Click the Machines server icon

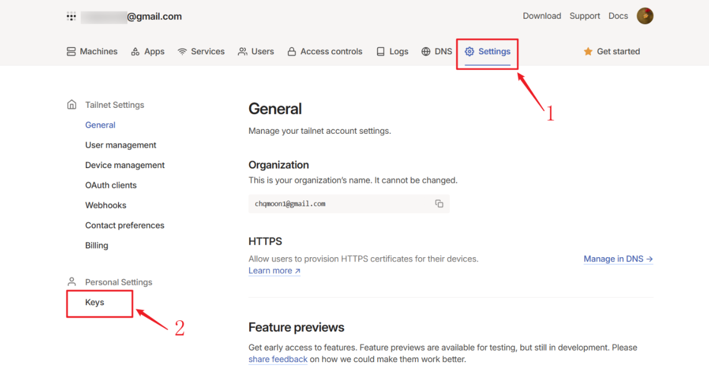(x=71, y=51)
